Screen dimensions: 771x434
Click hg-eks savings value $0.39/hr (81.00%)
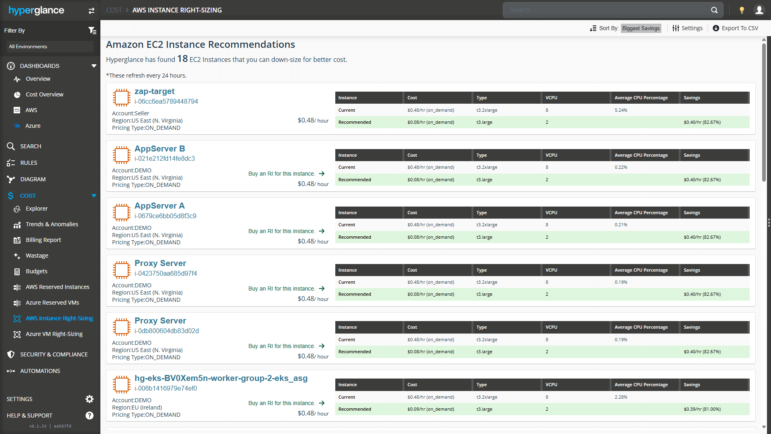[x=702, y=409]
